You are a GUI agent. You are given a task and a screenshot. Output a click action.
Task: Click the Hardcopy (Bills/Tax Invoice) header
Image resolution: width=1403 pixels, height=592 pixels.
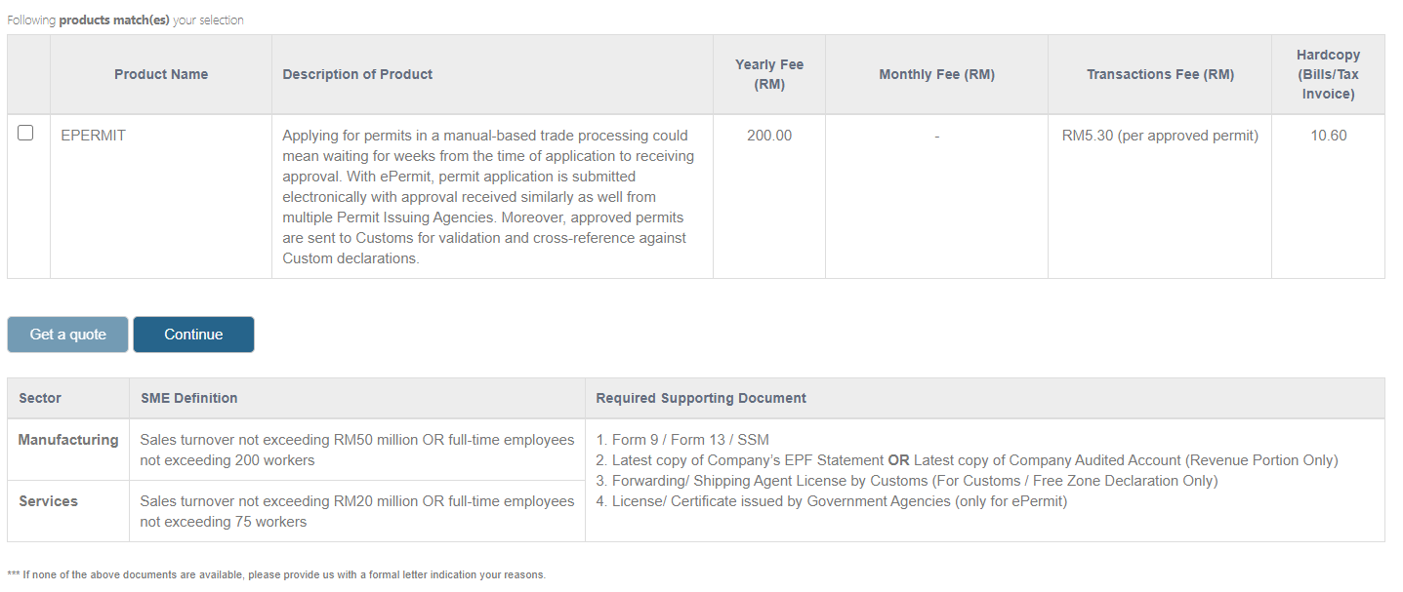[x=1328, y=74]
